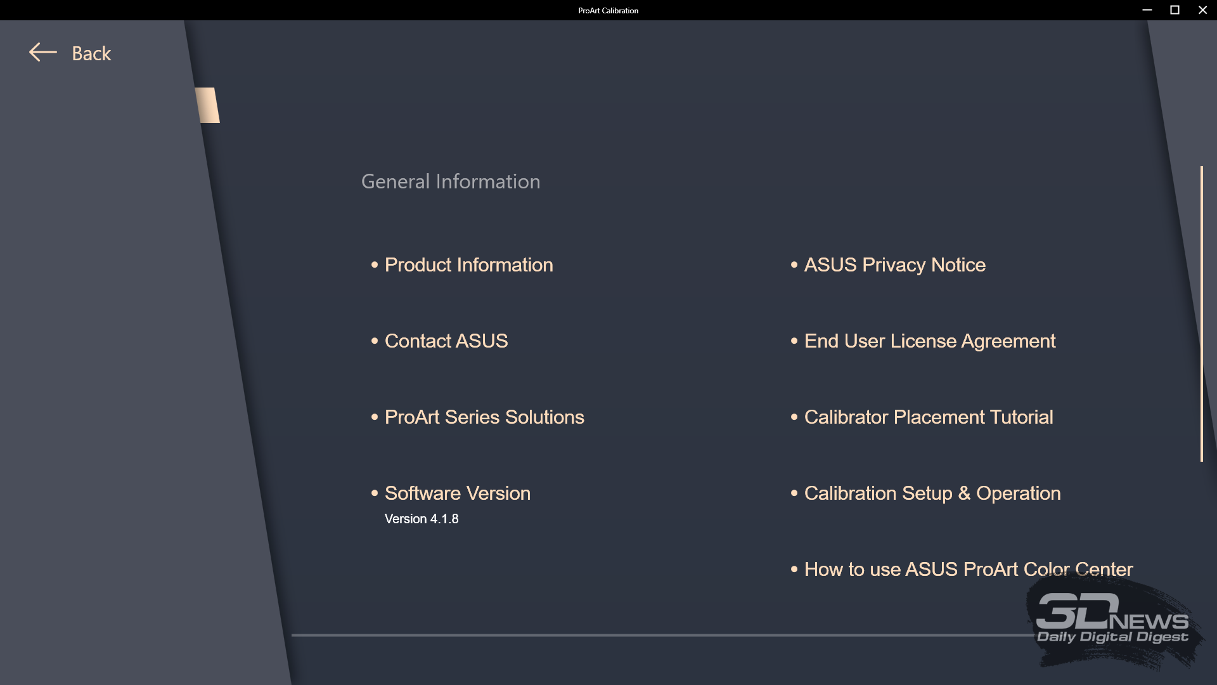Open End User License Agreement
The image size is (1217, 685).
tap(929, 341)
